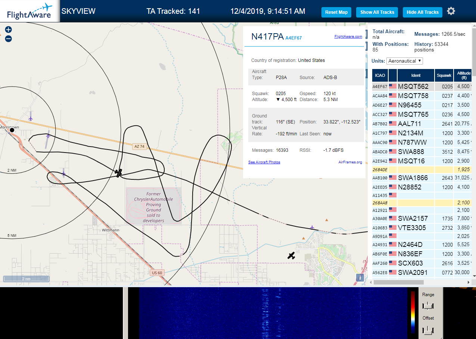Open the FlightAware.com link

click(x=348, y=37)
